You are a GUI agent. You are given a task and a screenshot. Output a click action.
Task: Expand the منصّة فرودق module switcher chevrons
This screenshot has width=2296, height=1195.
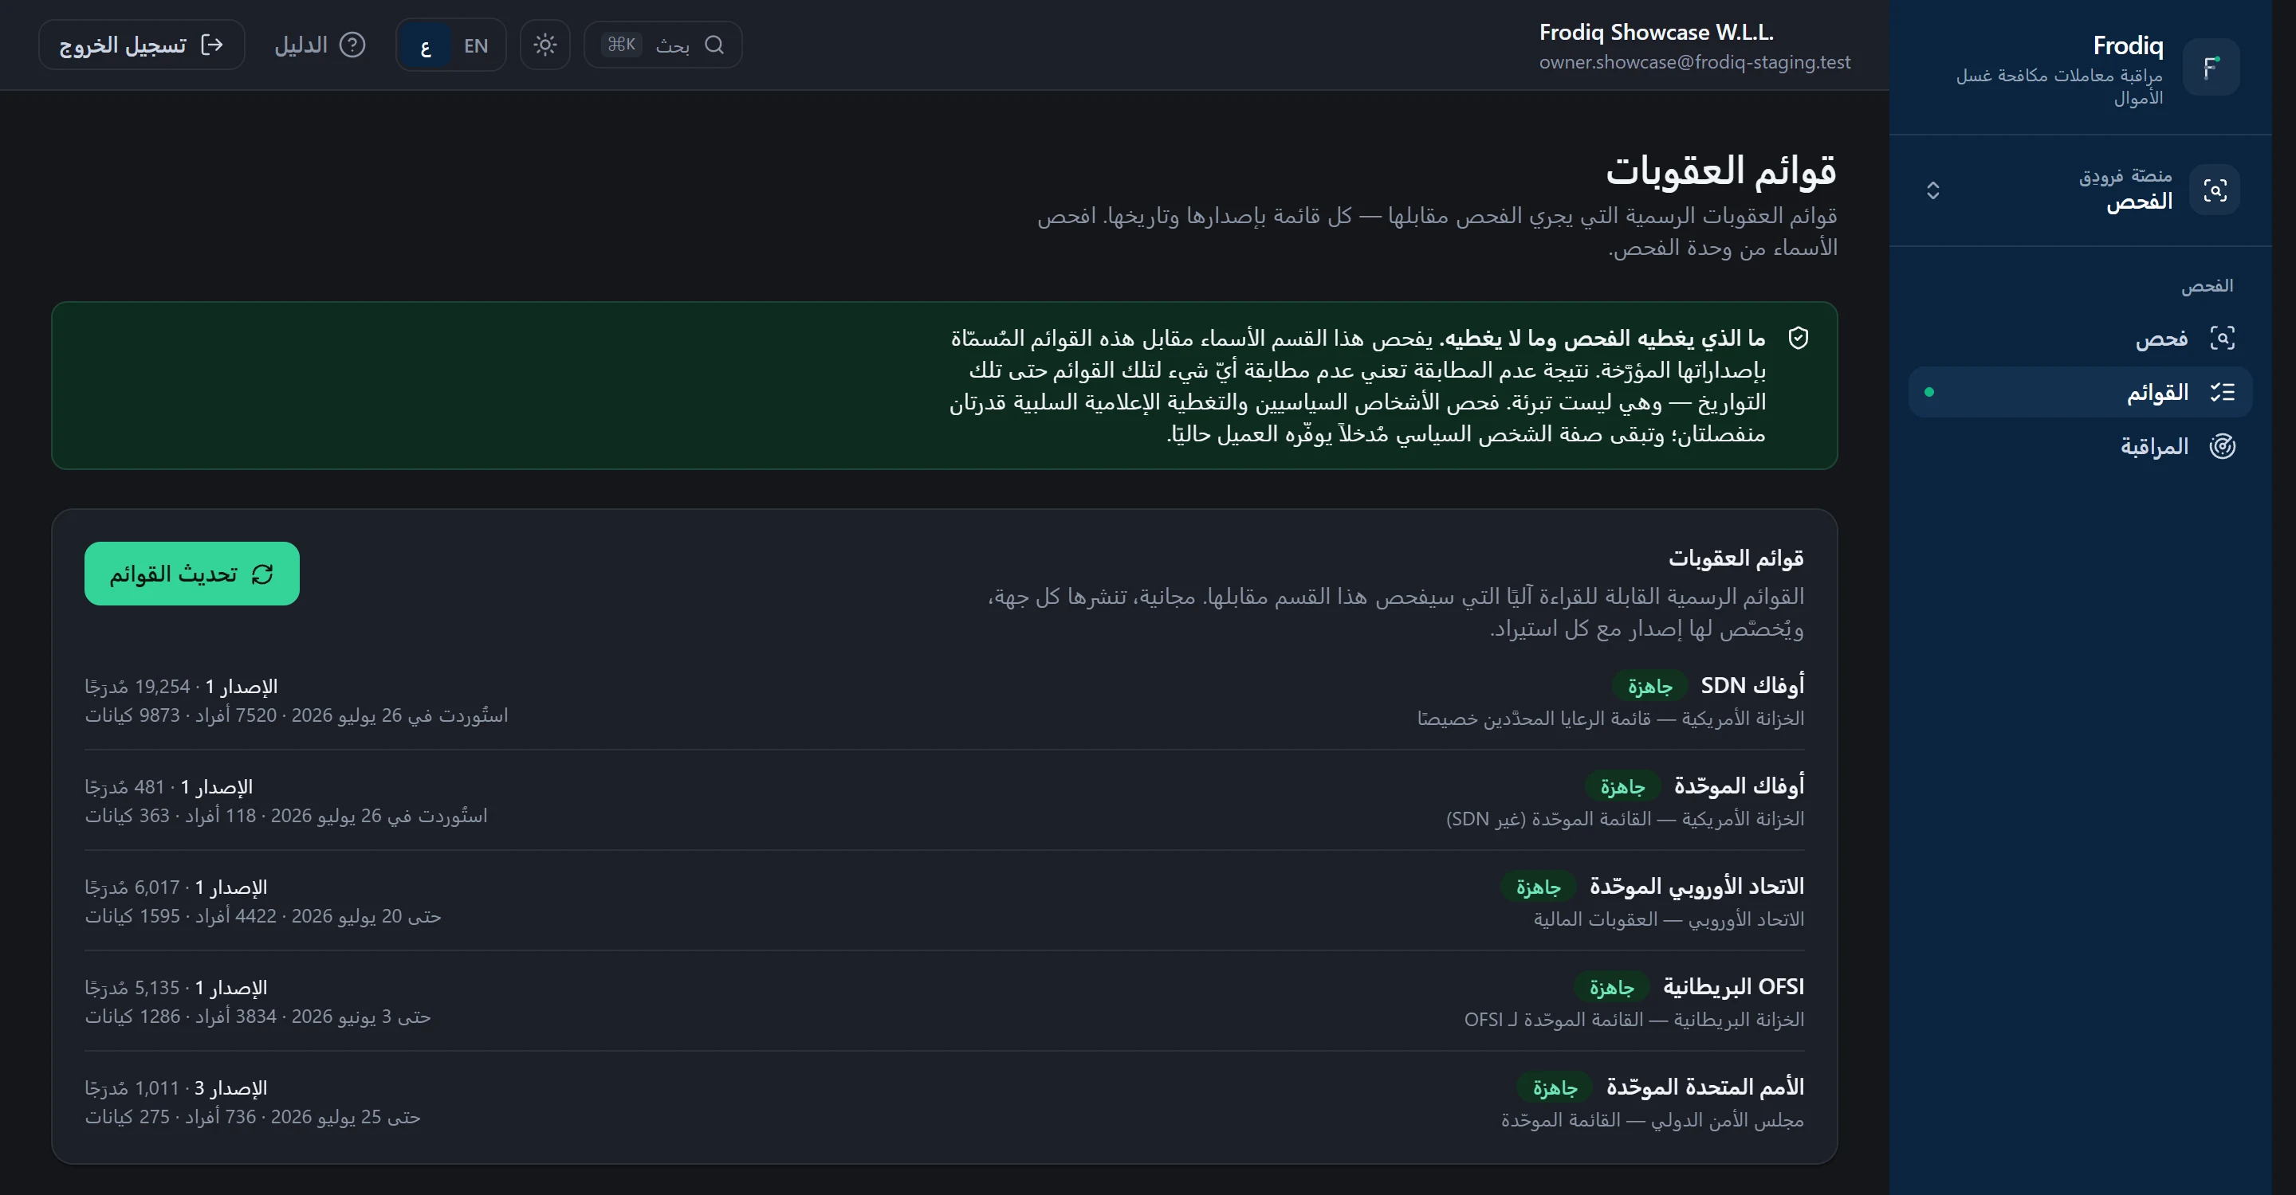(1932, 190)
